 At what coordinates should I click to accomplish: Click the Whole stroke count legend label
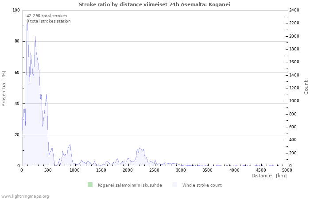(x=202, y=185)
